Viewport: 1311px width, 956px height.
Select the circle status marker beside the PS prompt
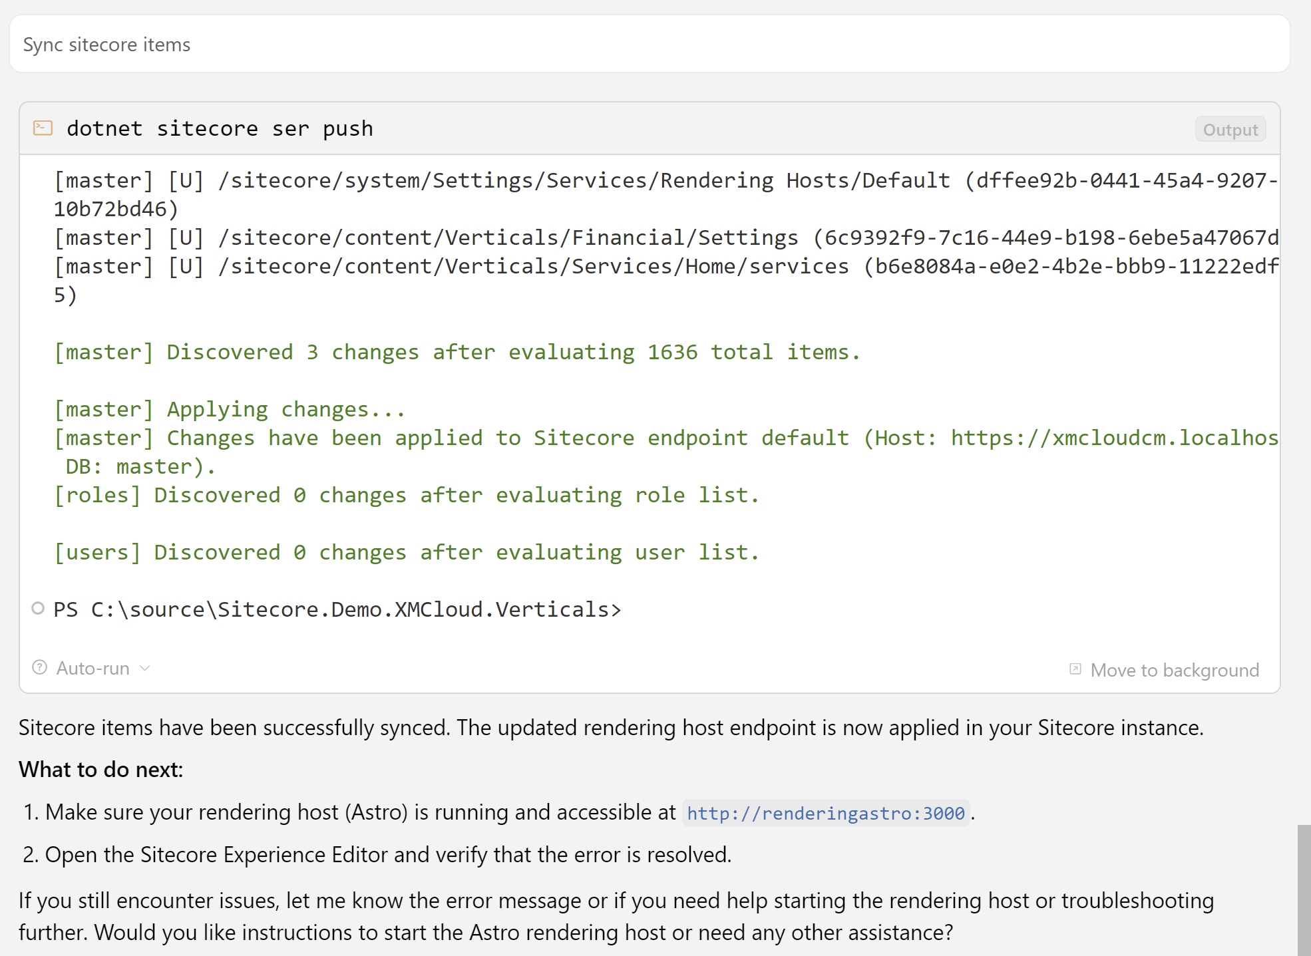point(38,608)
